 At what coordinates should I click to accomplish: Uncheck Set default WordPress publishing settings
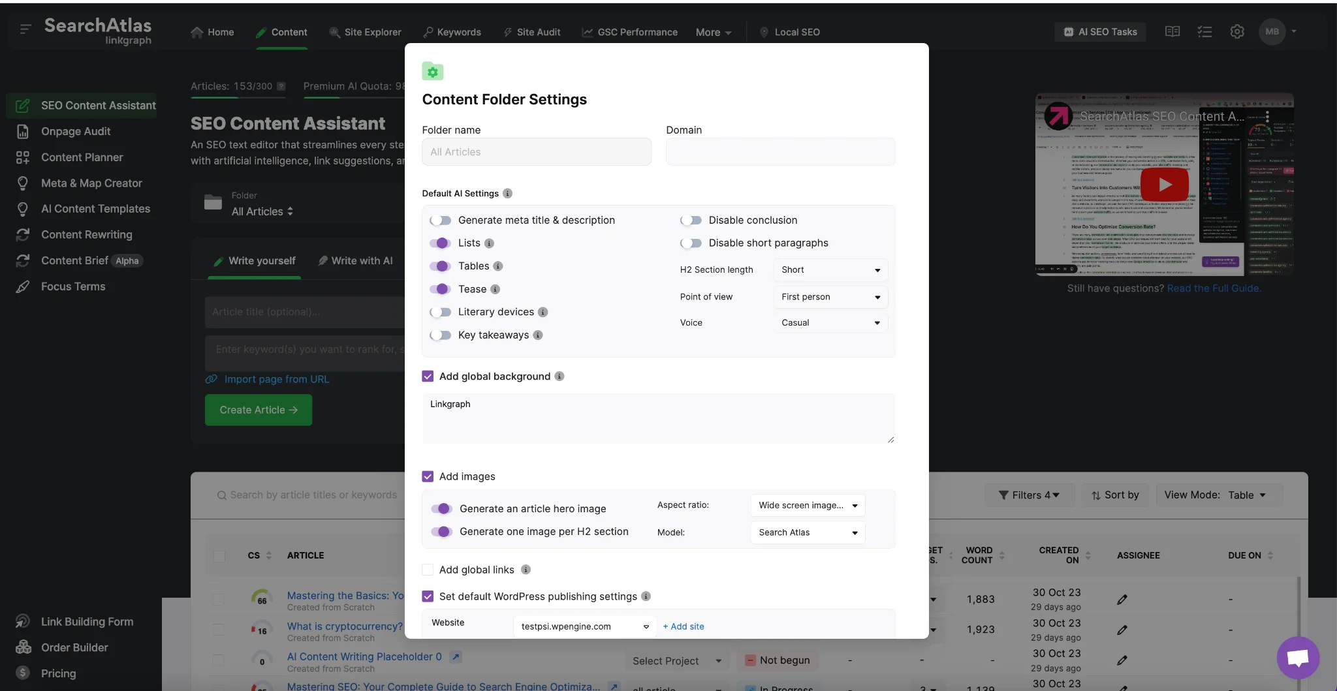pos(428,596)
